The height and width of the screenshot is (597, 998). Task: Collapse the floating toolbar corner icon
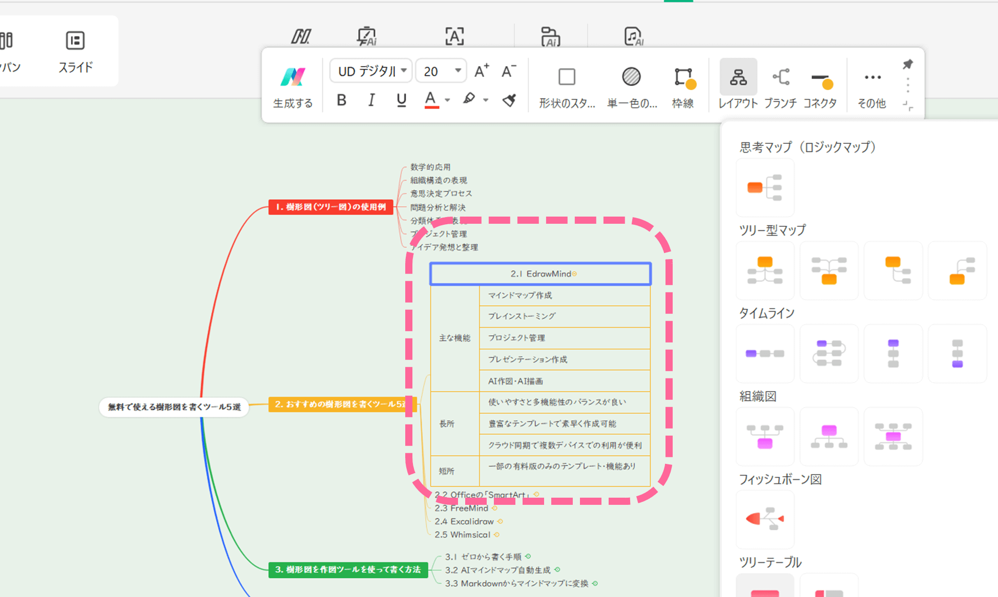(x=908, y=106)
